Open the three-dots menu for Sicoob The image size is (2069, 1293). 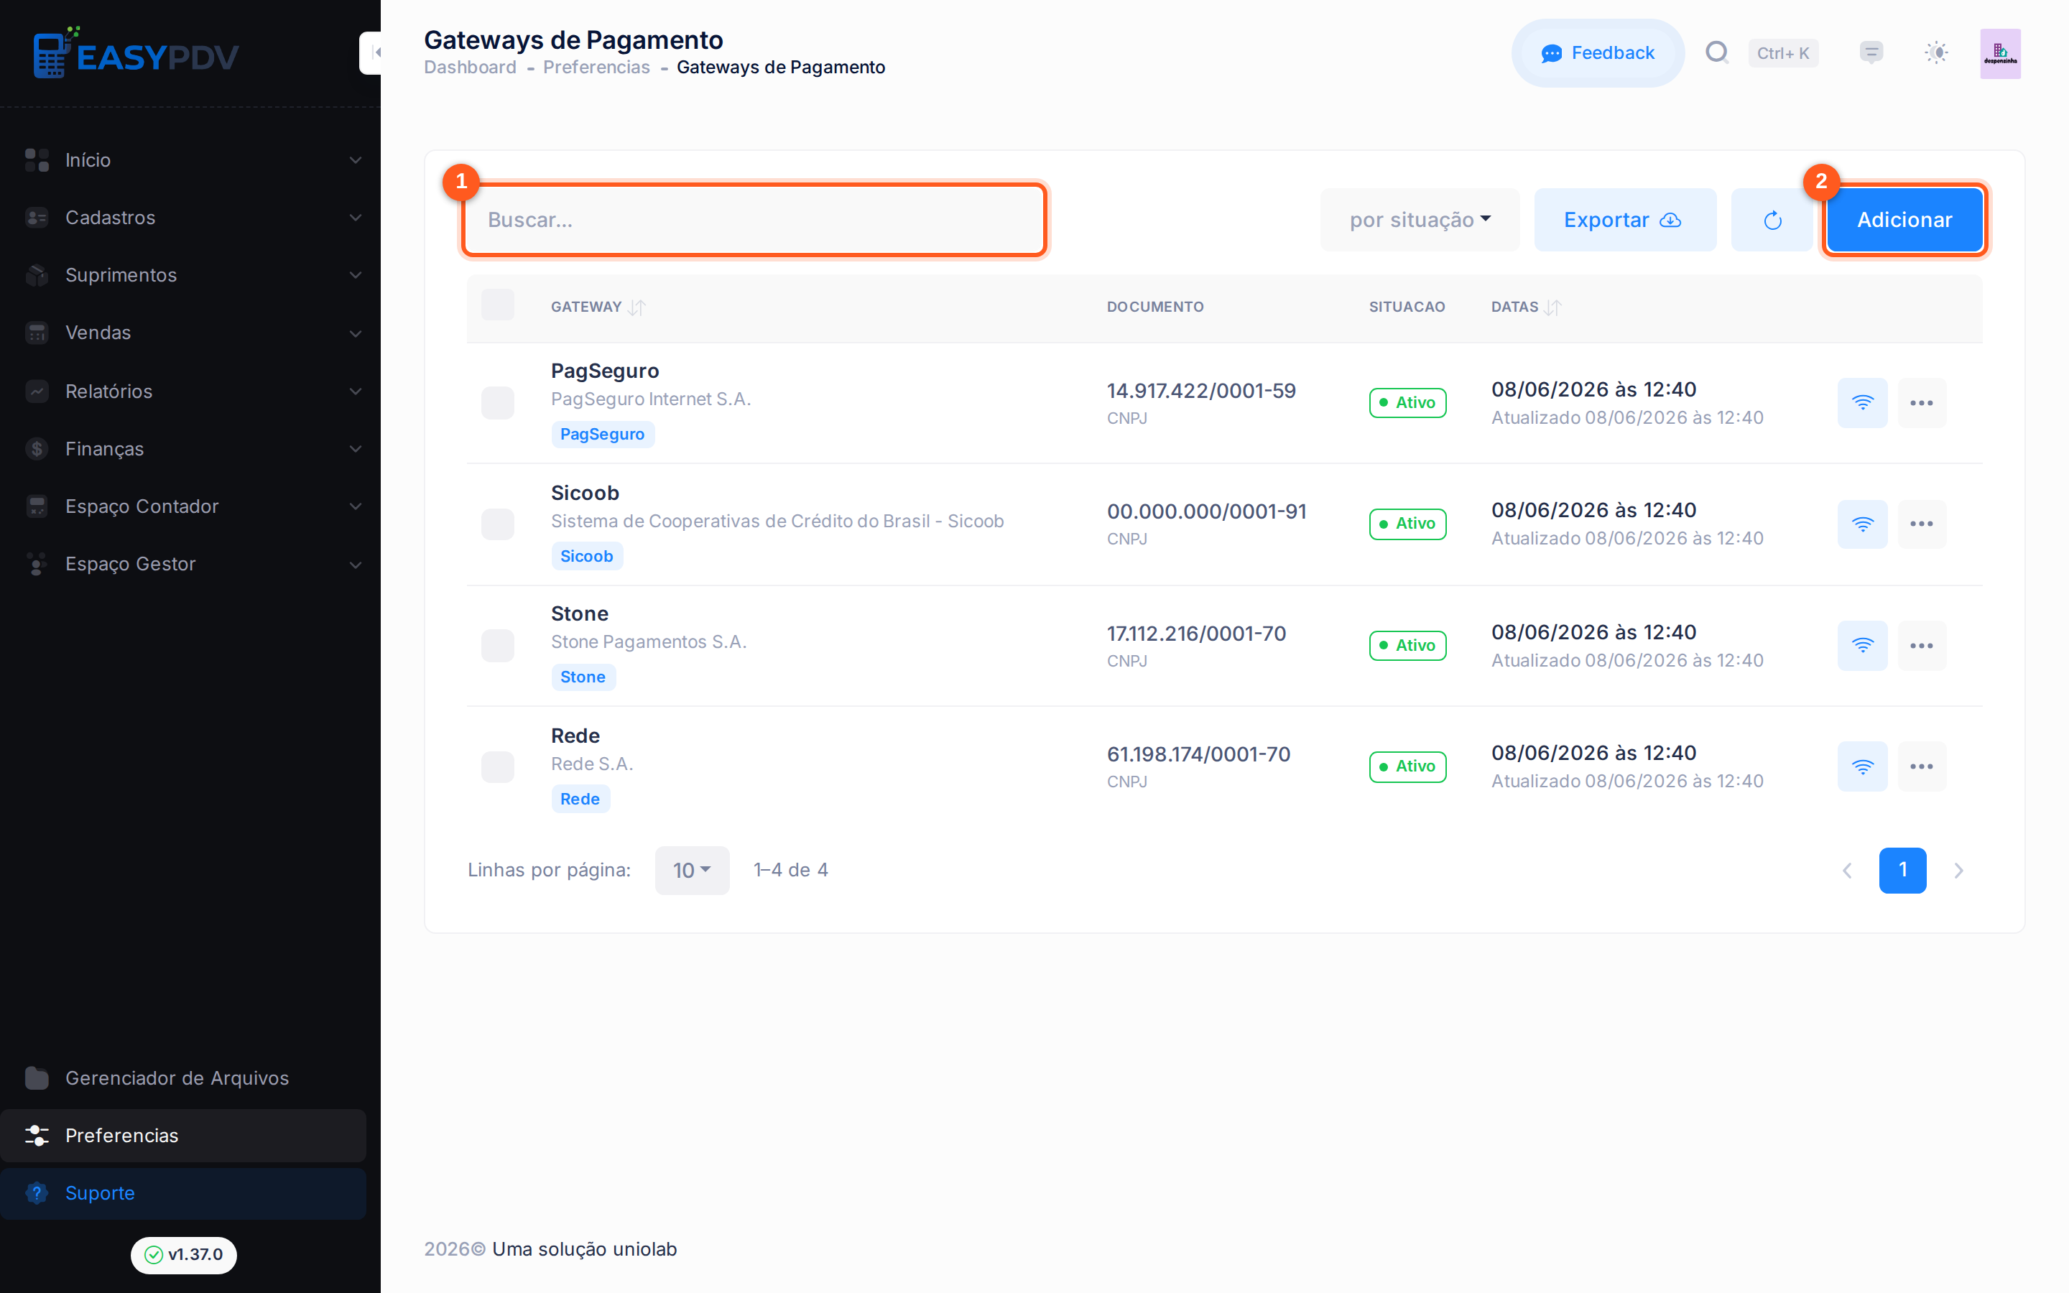coord(1922,524)
